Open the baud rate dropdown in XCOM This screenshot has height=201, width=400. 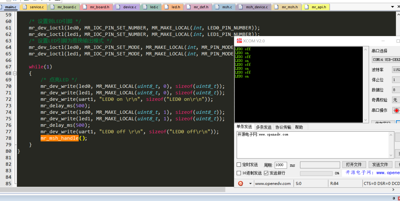(x=396, y=70)
